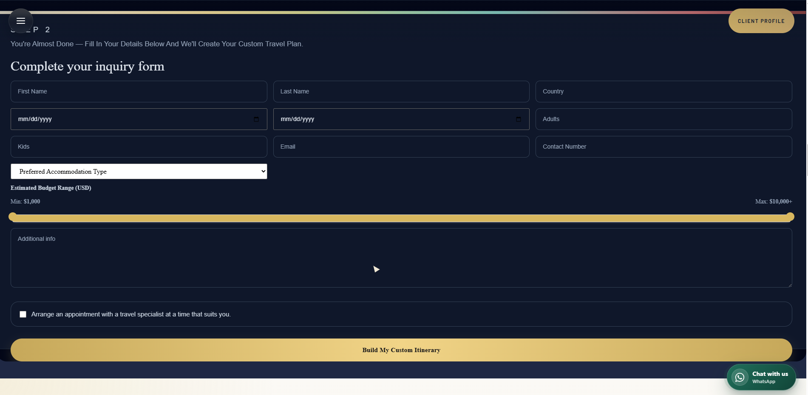Select the Country input field

[x=663, y=91]
